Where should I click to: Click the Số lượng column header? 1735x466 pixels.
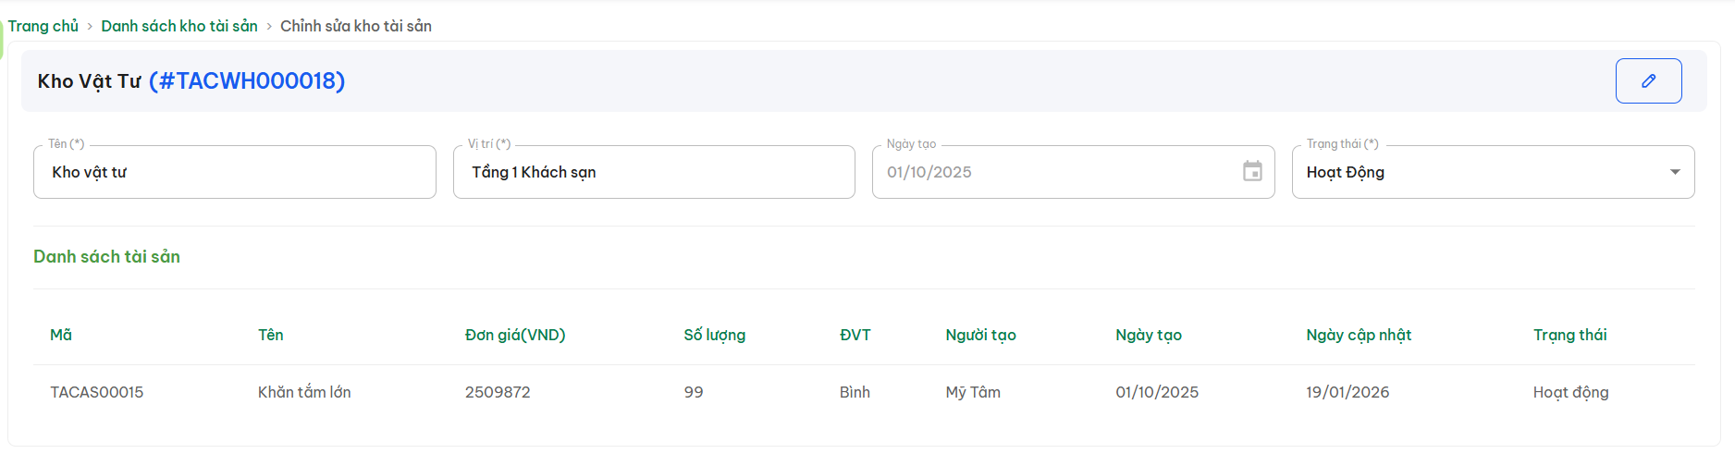click(714, 335)
